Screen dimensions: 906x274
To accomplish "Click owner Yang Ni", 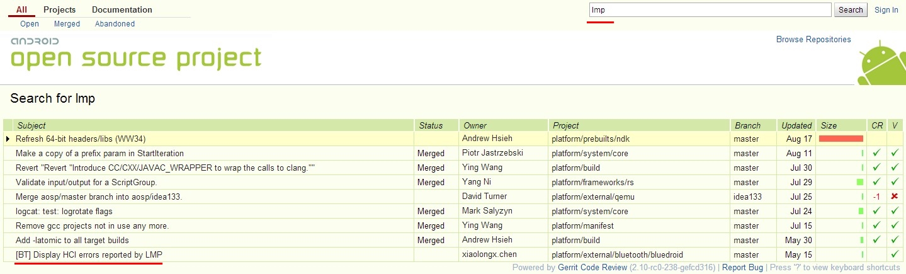I will click(x=476, y=182).
